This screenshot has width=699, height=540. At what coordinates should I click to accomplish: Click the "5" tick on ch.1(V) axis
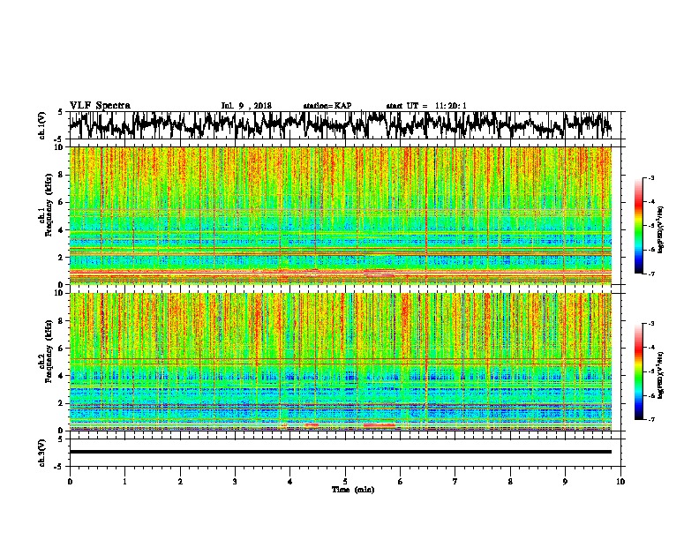coord(59,112)
